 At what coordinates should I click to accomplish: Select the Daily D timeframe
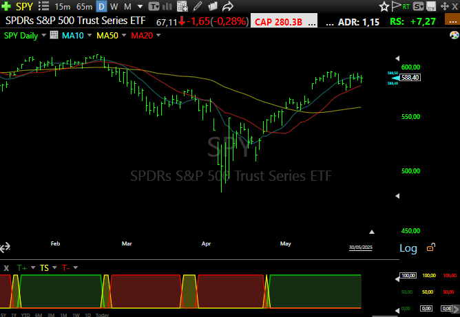[101, 6]
